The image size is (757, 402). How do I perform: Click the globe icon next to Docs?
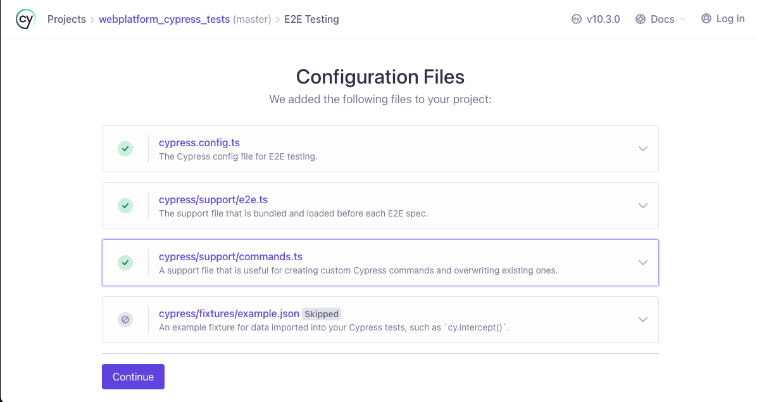click(639, 19)
